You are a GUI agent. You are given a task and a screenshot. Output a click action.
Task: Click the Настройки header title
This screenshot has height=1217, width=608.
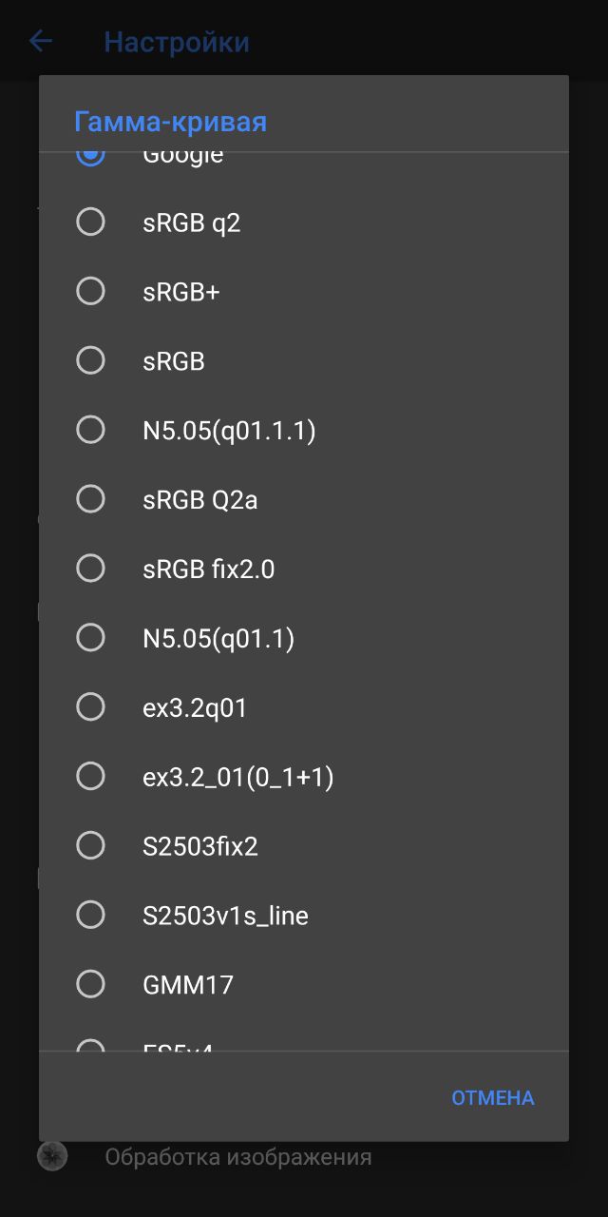click(x=177, y=42)
